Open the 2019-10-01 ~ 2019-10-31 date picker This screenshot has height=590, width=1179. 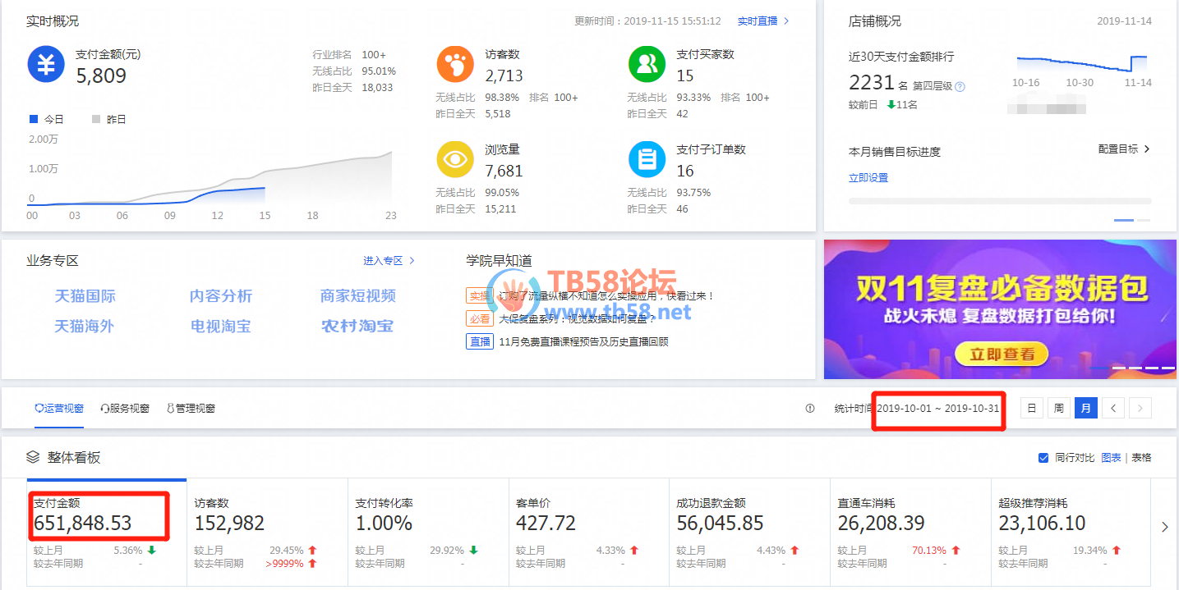click(938, 408)
